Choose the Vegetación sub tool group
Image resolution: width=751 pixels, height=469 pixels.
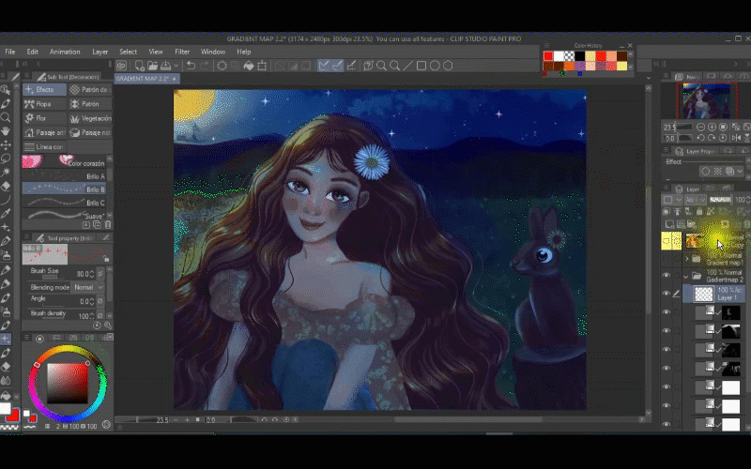coord(90,119)
